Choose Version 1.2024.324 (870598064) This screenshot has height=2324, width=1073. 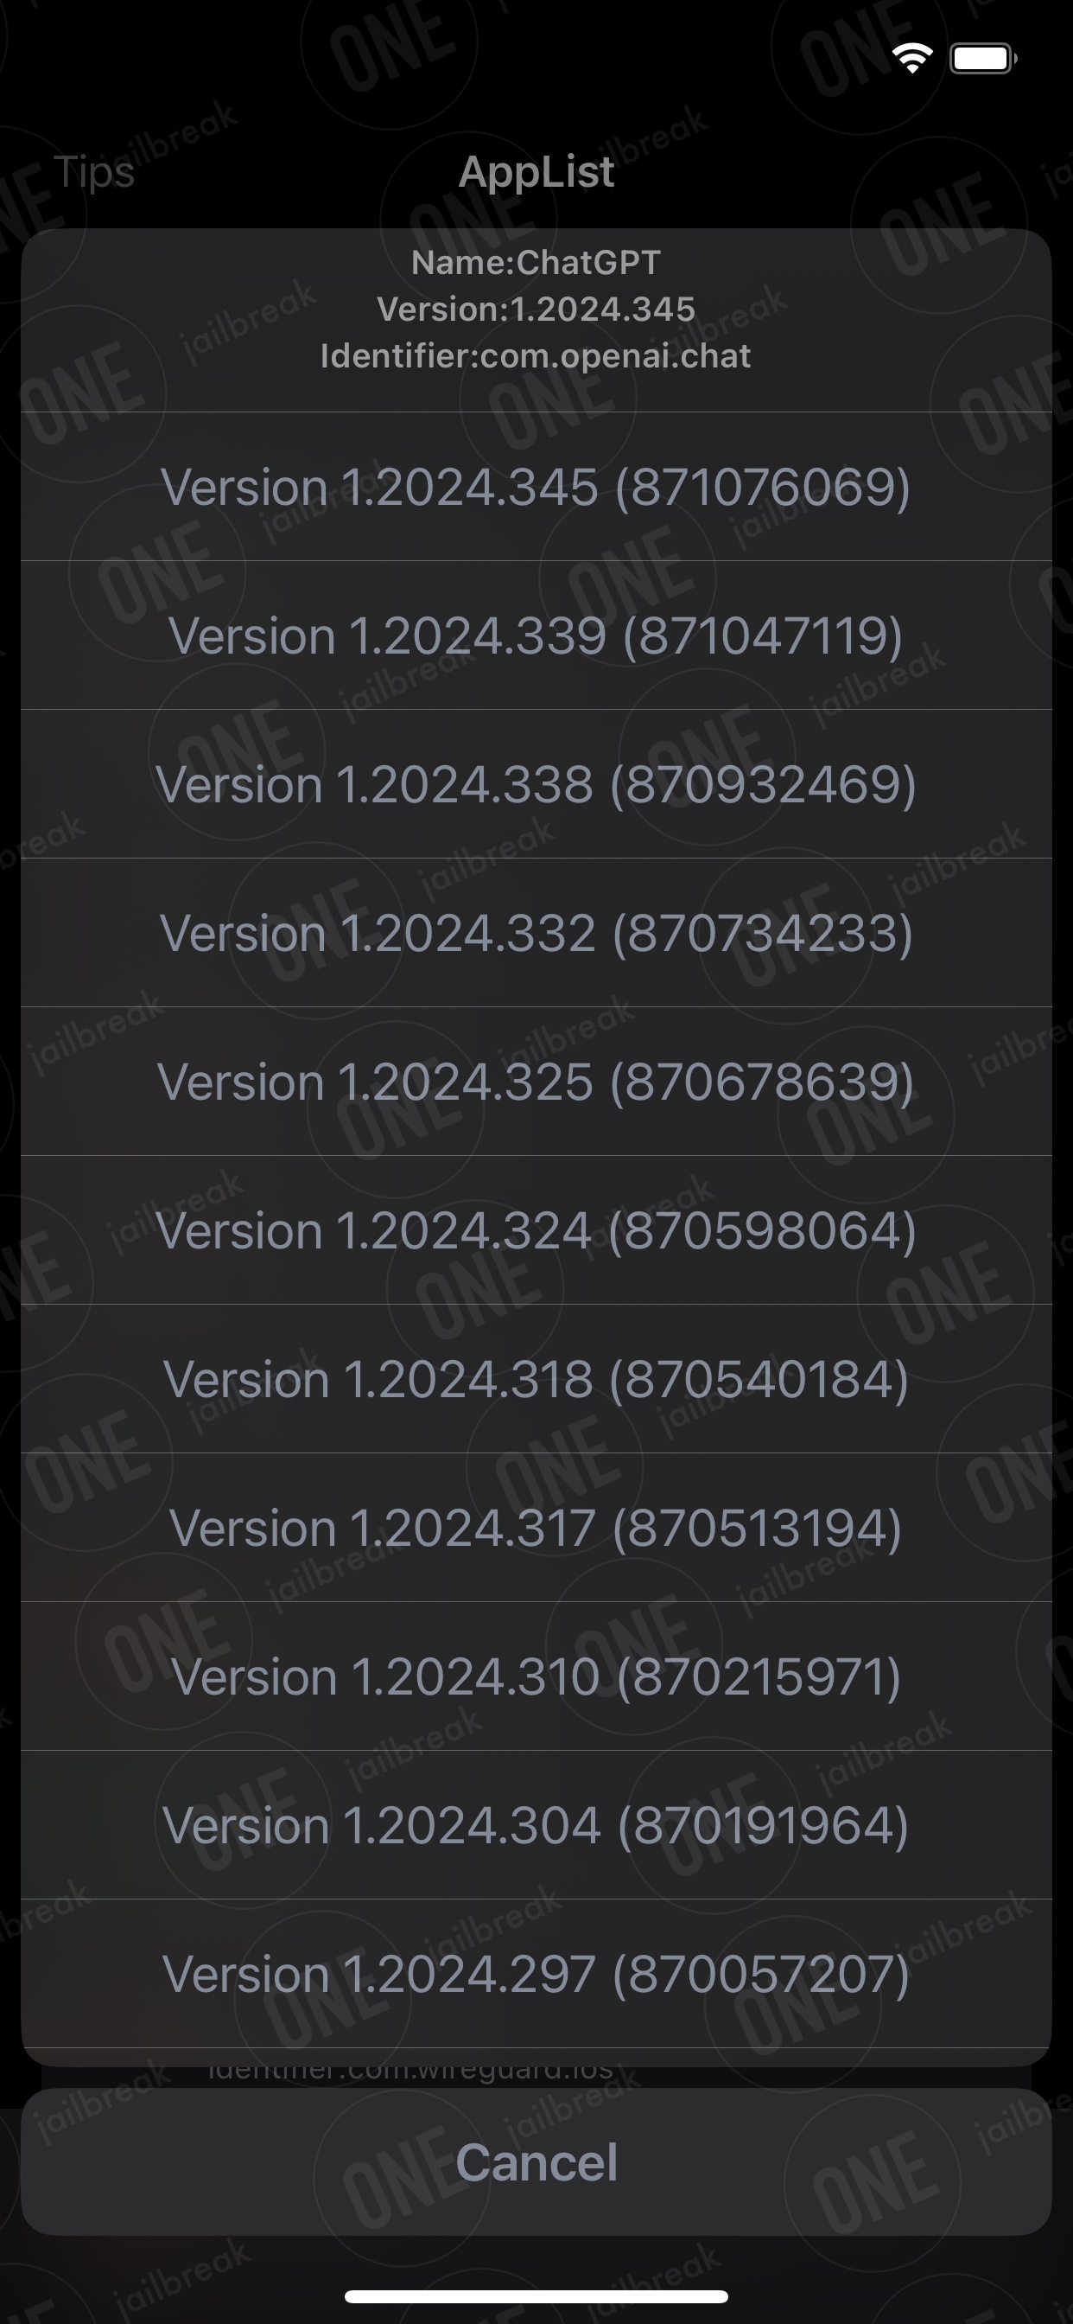coord(536,1230)
